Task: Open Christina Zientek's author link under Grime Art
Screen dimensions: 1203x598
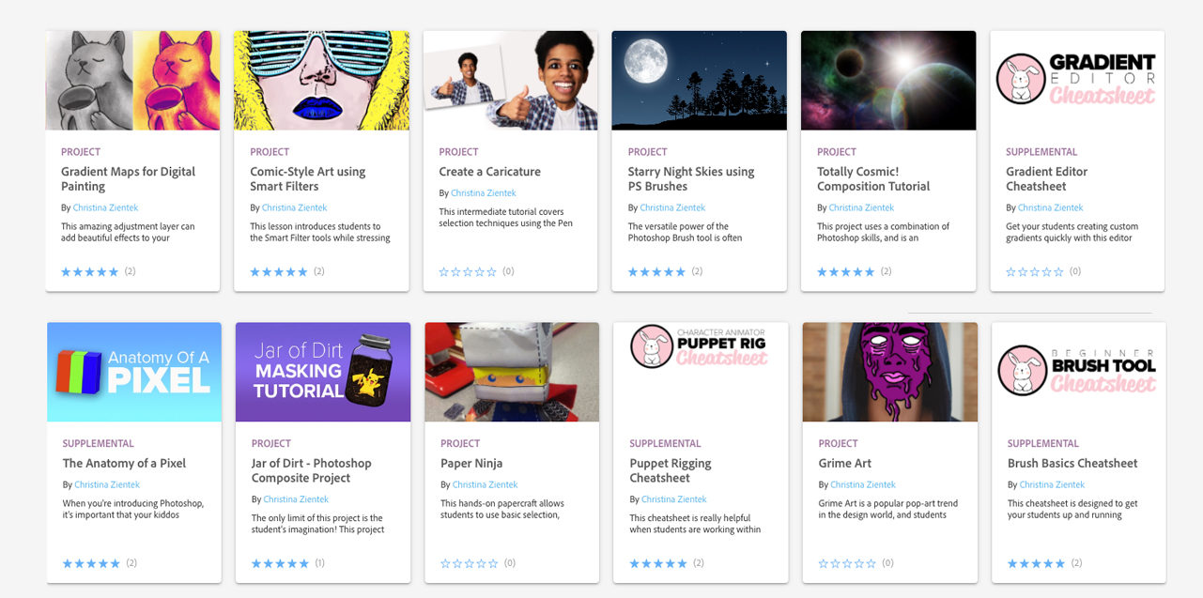Action: pos(863,484)
